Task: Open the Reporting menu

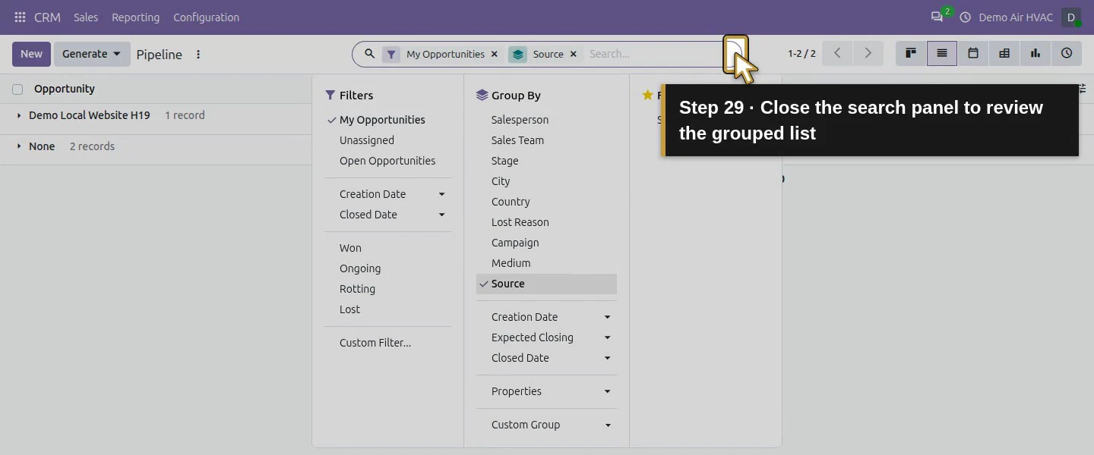Action: coord(135,17)
